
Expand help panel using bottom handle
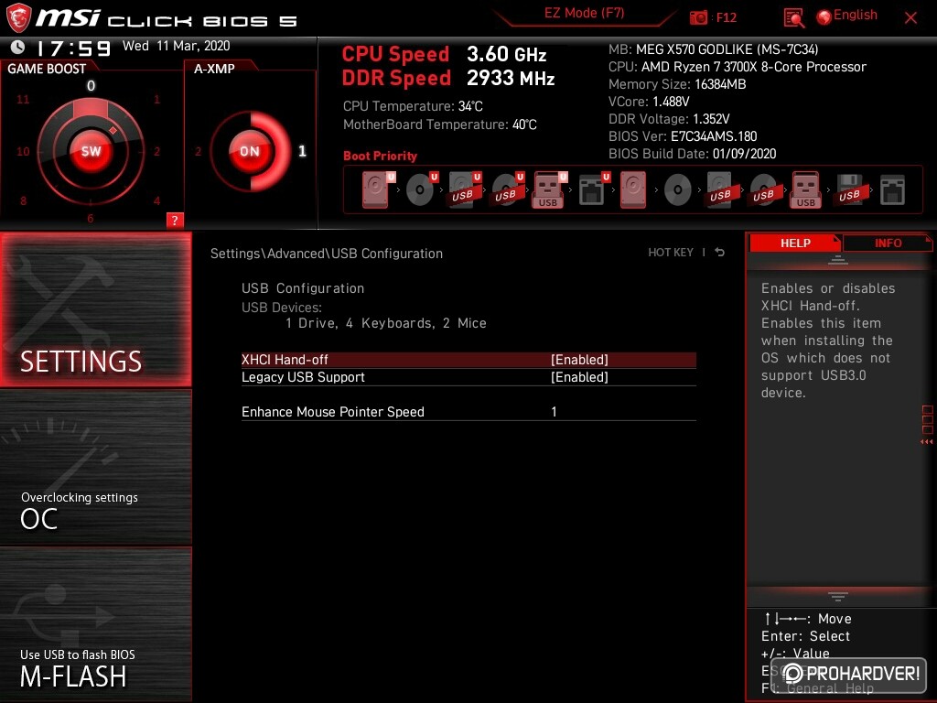838,596
